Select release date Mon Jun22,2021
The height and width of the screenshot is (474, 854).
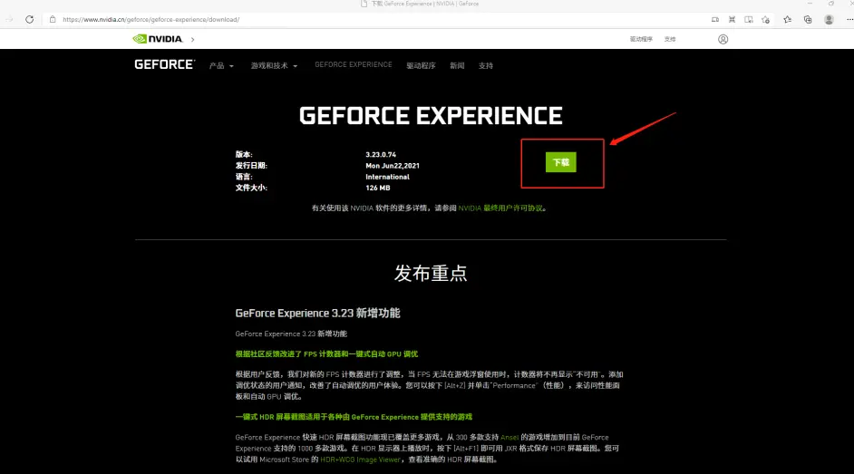pos(393,166)
